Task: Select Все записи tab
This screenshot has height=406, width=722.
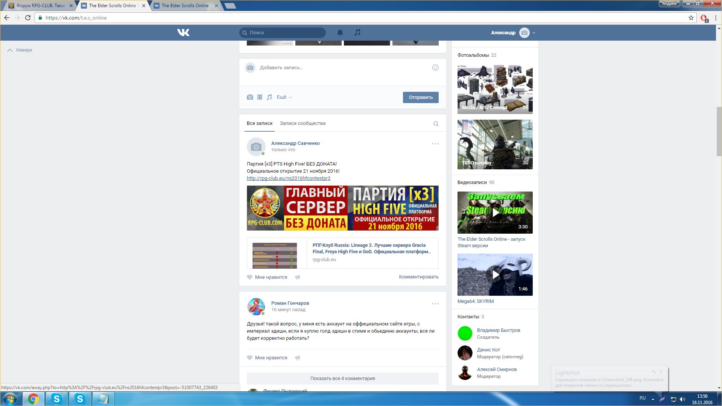Action: (260, 123)
